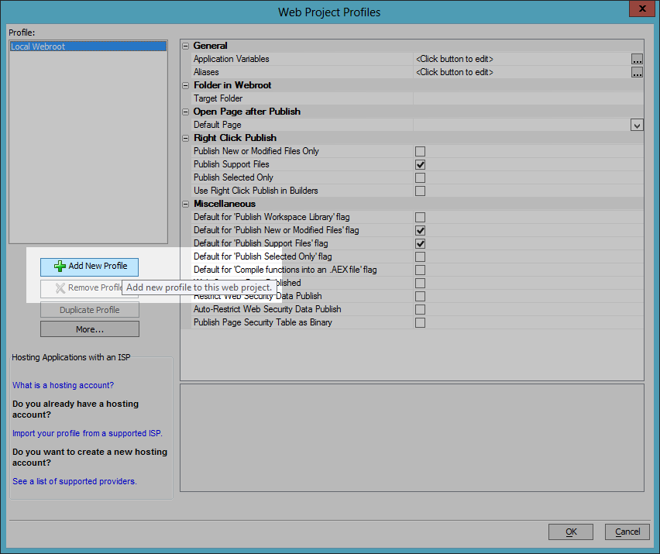
Task: Click the green plus icon on Add New Profile
Action: click(x=60, y=266)
